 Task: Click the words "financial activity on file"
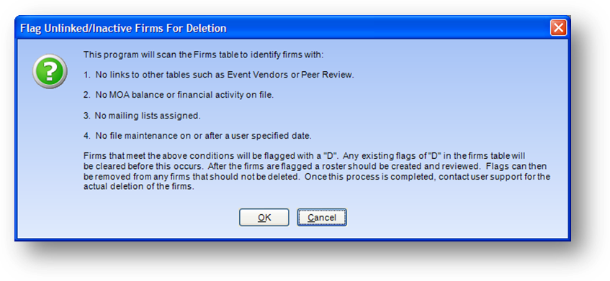click(x=225, y=95)
